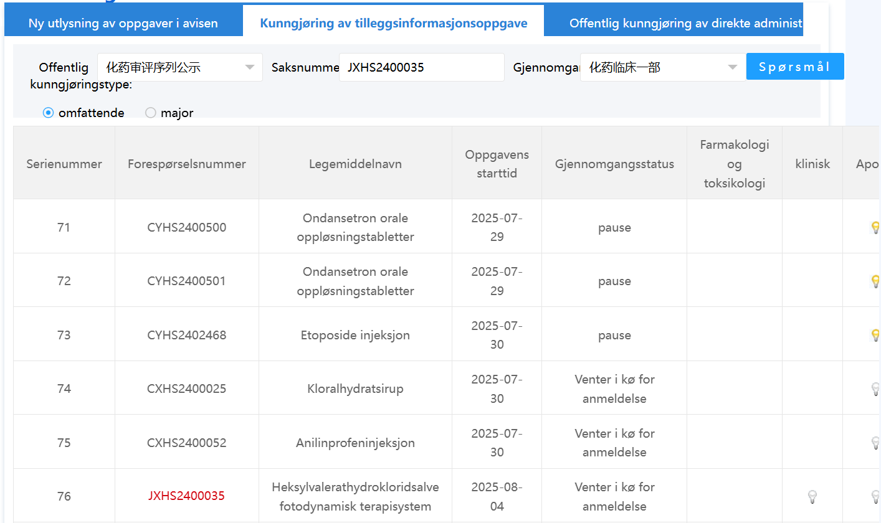Viewport: 881px width, 523px height.
Task: Click the Oppgavens starttid column header
Action: [x=497, y=164]
